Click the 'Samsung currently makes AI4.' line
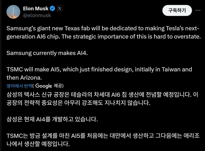 click(x=47, y=53)
